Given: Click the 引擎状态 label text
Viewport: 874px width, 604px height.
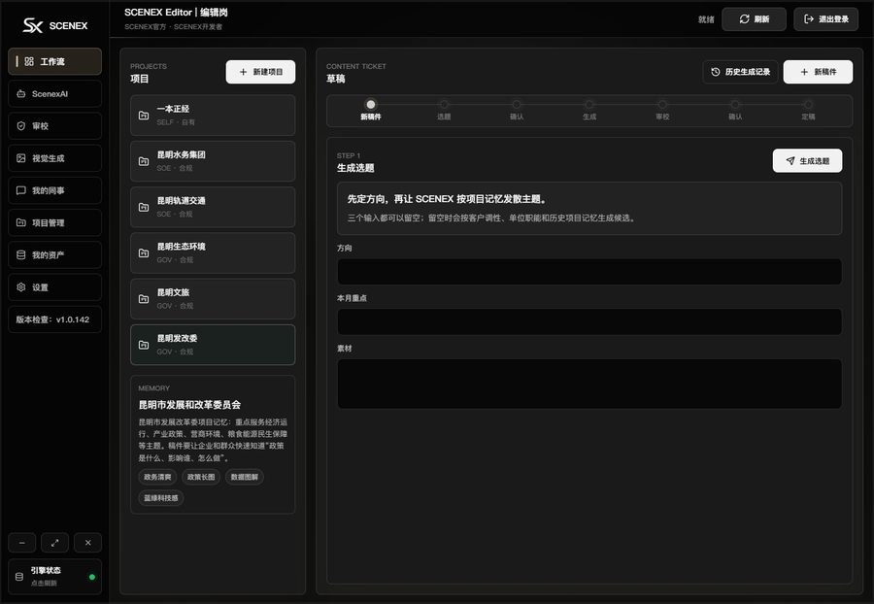Looking at the screenshot, I should pyautogui.click(x=46, y=571).
